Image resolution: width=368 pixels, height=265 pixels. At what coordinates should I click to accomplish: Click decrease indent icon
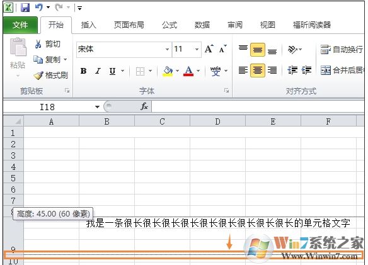[x=292, y=70]
